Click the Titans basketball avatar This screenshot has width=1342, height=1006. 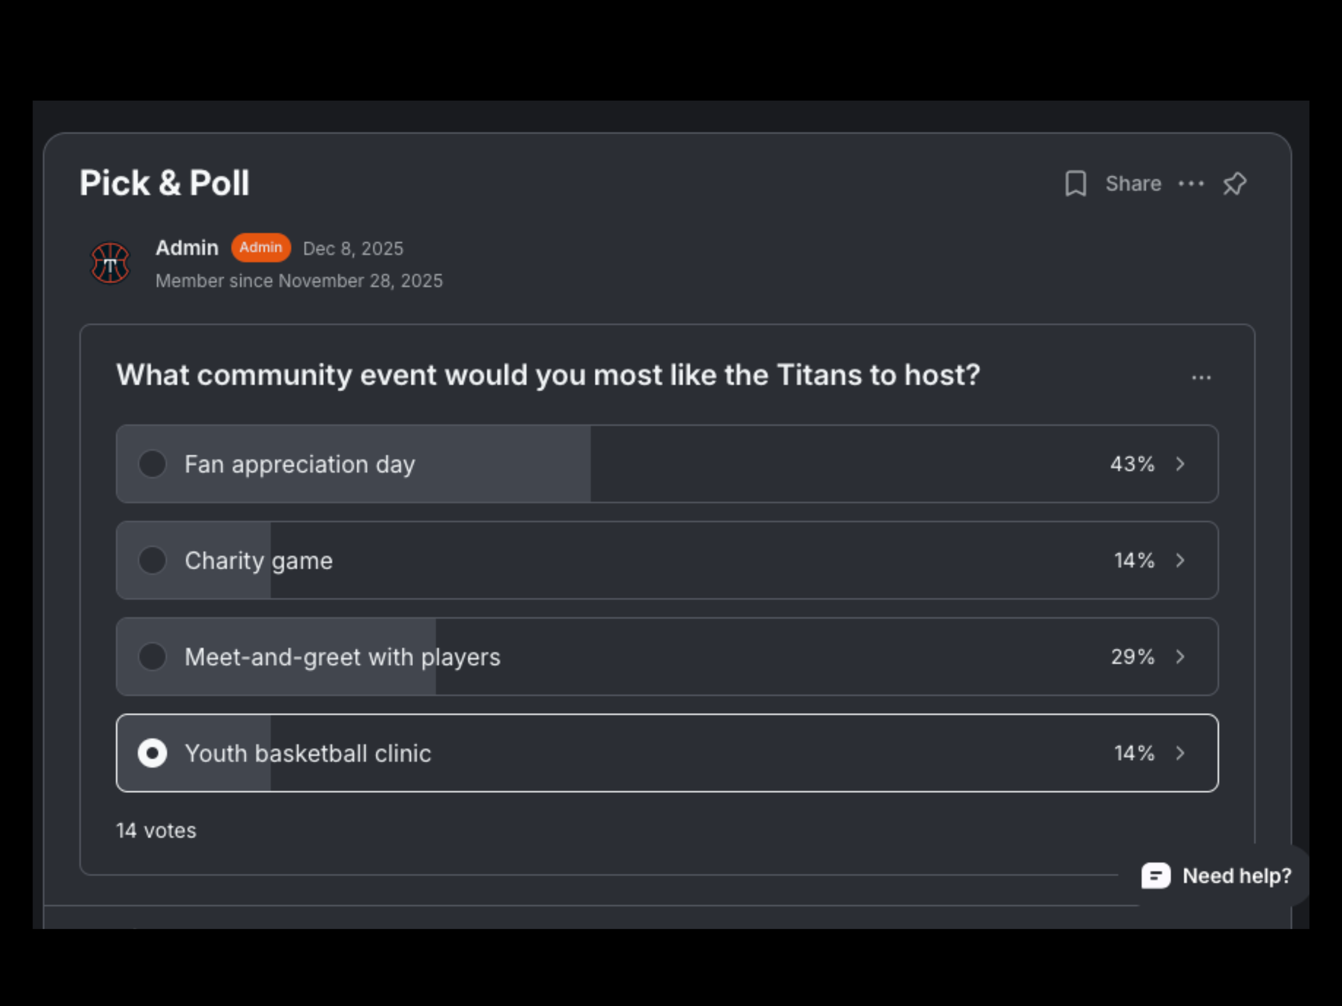[x=110, y=263]
